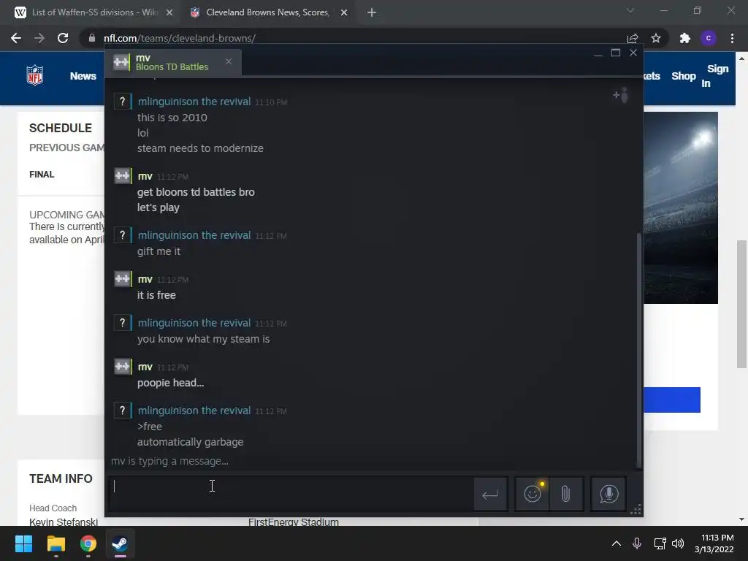Open the tray network display icon

tap(660, 543)
